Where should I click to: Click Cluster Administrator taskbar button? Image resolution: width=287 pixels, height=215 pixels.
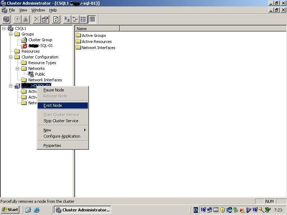(83, 210)
